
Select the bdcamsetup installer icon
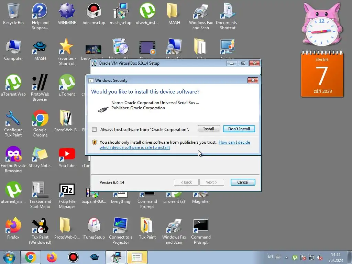(x=94, y=14)
